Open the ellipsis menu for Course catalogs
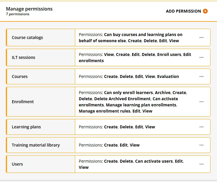Image resolution: width=217 pixels, height=182 pixels. pyautogui.click(x=201, y=38)
